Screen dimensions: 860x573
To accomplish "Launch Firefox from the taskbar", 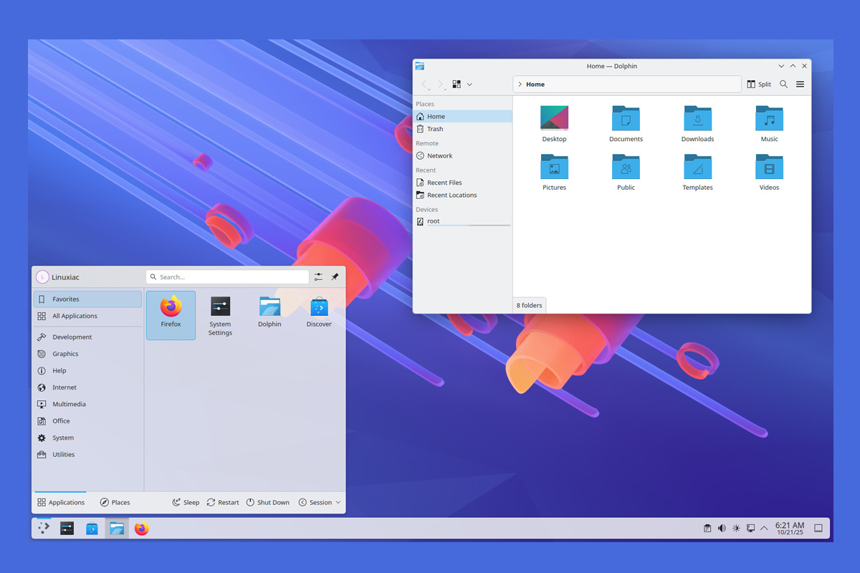I will (x=141, y=529).
